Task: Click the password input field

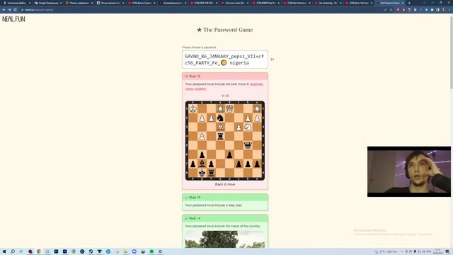Action: pyautogui.click(x=225, y=59)
